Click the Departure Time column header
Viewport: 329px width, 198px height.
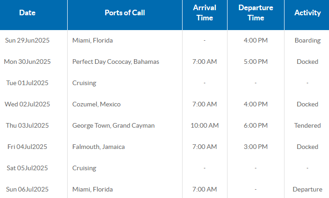coord(255,13)
